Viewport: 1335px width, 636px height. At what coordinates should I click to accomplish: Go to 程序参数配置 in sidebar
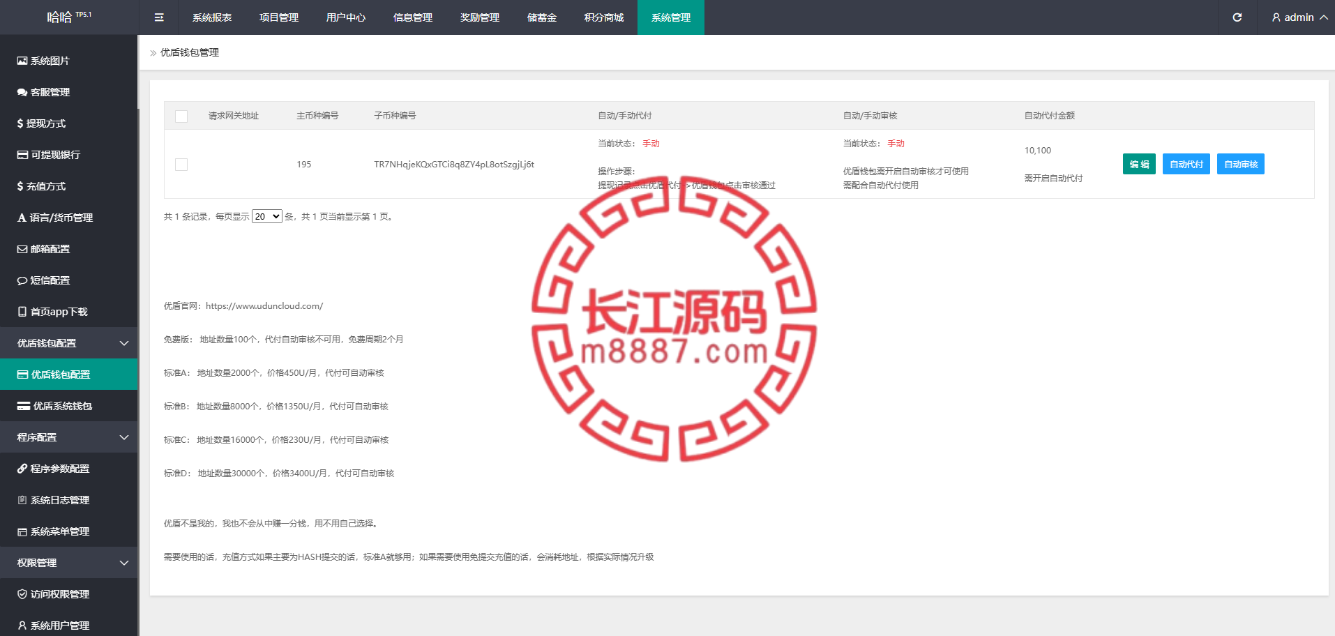tap(69, 469)
